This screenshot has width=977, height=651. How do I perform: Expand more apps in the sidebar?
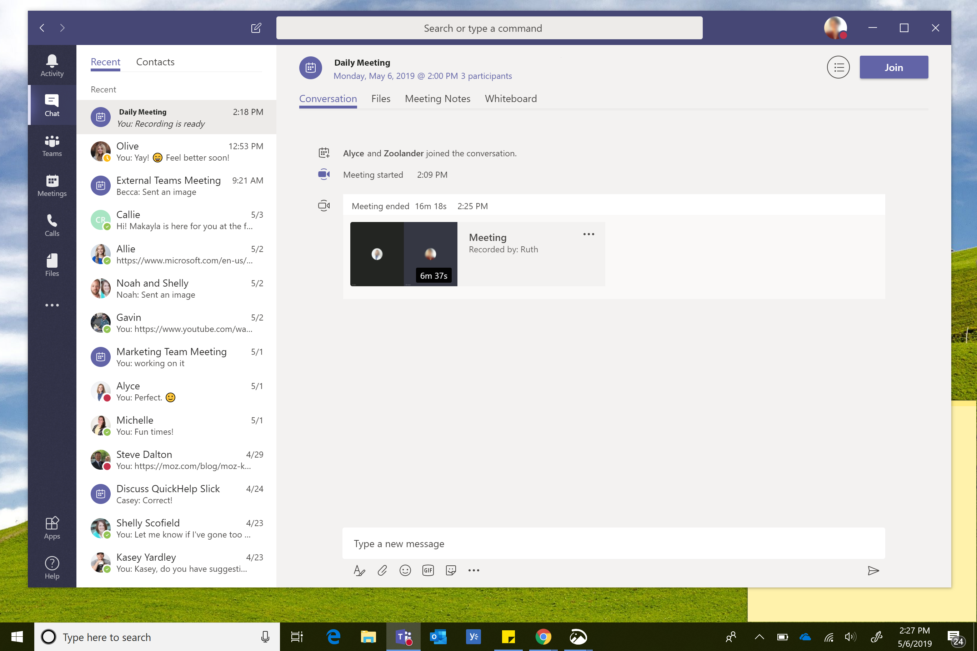coord(51,305)
